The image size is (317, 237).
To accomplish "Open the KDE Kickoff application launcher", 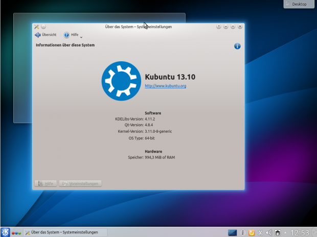I will [5, 232].
